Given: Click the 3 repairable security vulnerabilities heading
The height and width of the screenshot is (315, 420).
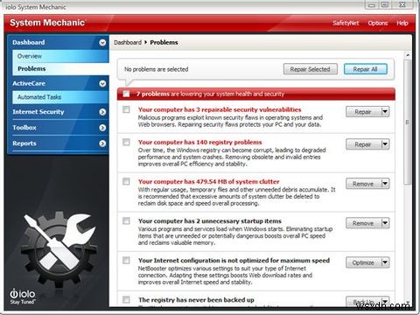Looking at the screenshot, I should 220,109.
